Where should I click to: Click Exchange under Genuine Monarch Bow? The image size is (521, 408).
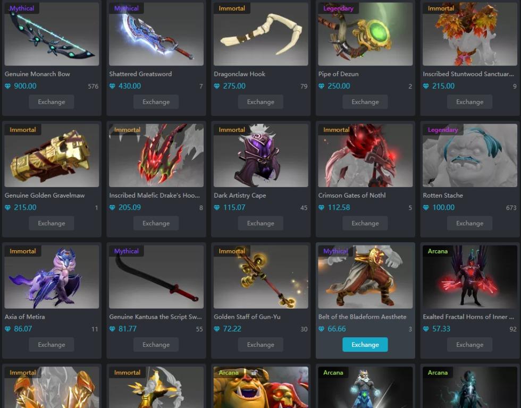[52, 102]
